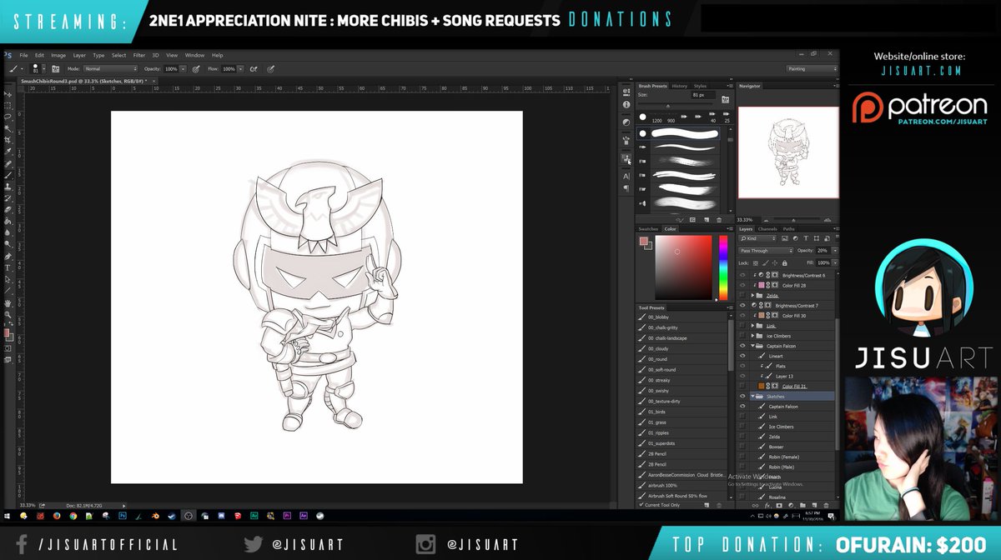Open the Painting workspace dropdown
The image size is (1001, 560).
[x=812, y=68]
